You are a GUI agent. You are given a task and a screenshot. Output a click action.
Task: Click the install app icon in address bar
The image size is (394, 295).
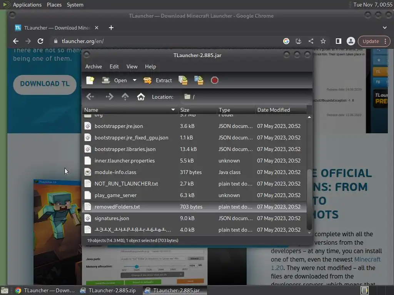(299, 41)
